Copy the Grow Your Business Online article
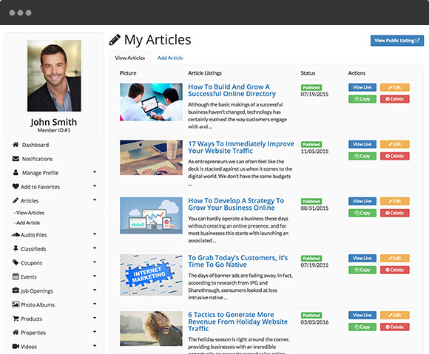Image resolution: width=429 pixels, height=354 pixels. pos(362,213)
